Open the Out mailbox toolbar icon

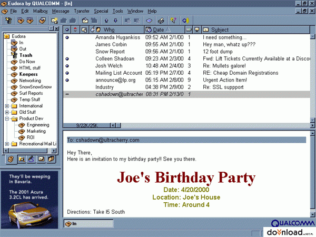point(30,21)
